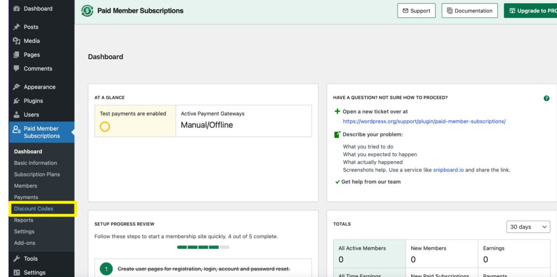
Task: Click the yellow test payments circle icon
Action: coord(105,127)
